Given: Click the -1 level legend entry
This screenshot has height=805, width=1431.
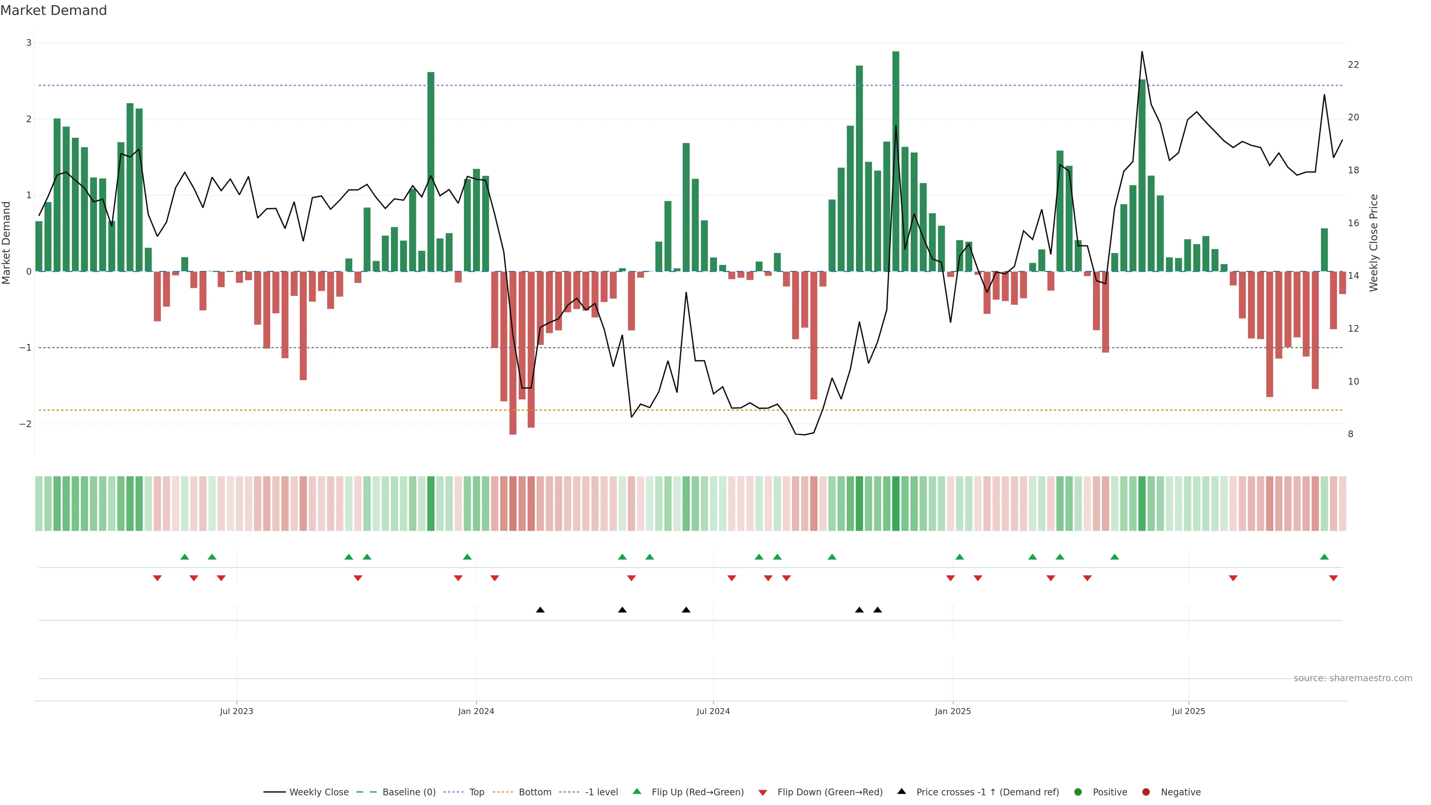Looking at the screenshot, I should tap(601, 792).
